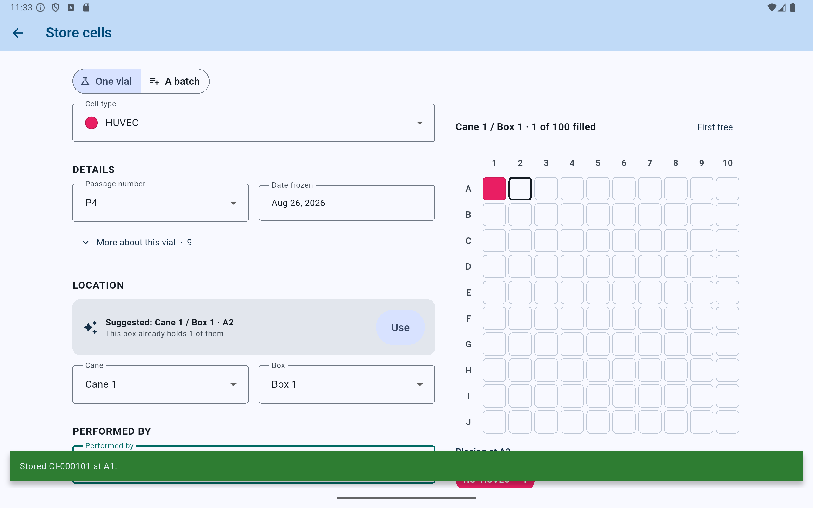Click the Stored CI-000101 at A1 snackbar
Viewport: 813px width, 508px height.
pyautogui.click(x=406, y=466)
